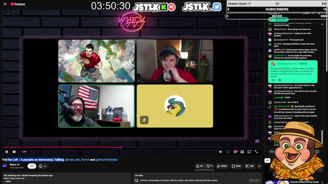The height and width of the screenshot is (184, 328).
Task: Open Whick TV channel avatar
Action: (x=5, y=166)
